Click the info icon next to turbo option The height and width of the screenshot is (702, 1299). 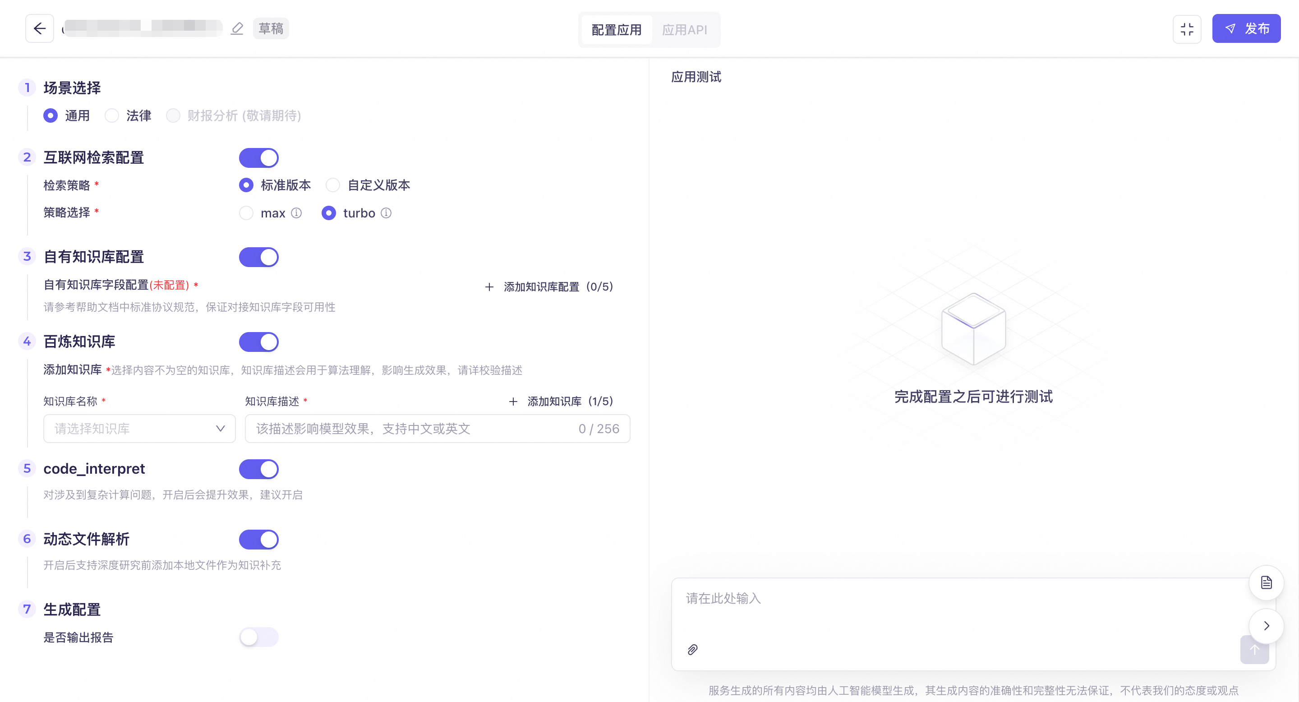386,213
